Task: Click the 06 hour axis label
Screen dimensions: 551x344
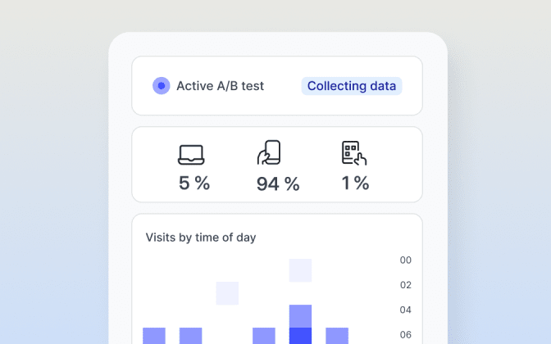Action: click(x=406, y=335)
